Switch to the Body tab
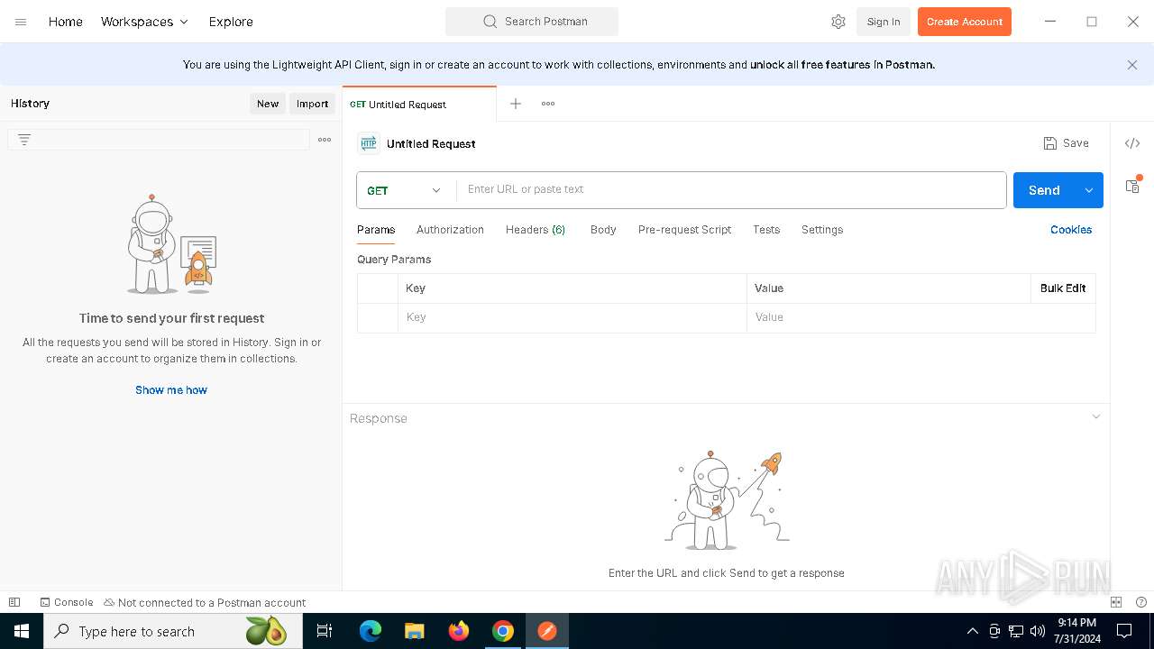The height and width of the screenshot is (649, 1154). coord(603,230)
